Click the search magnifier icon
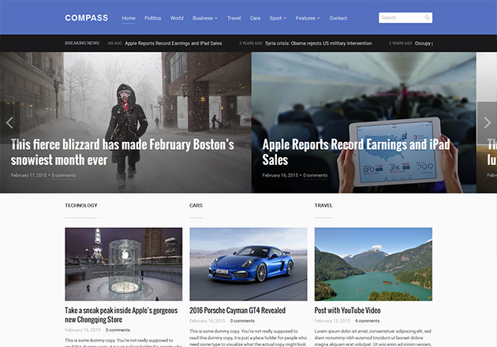Viewport: 497px width, 347px height. click(x=427, y=18)
